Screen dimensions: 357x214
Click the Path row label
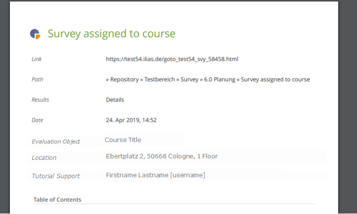37,79
